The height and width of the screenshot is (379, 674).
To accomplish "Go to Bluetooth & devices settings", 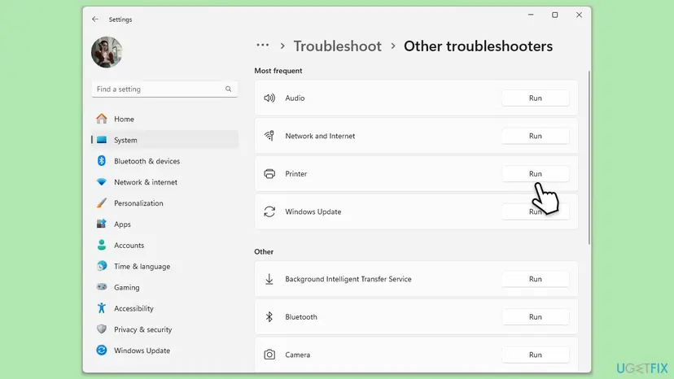I will [147, 161].
